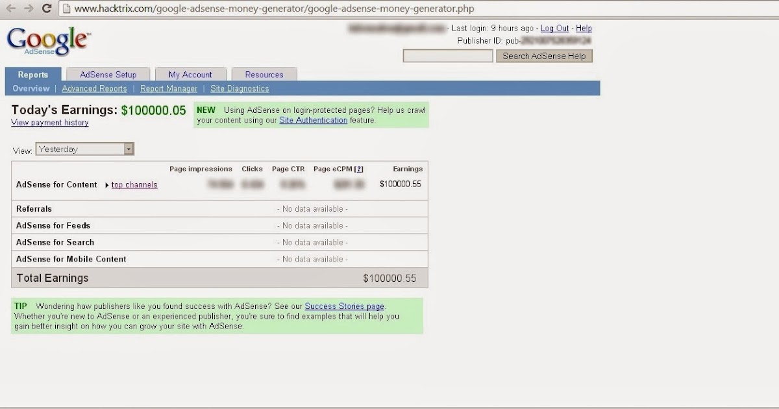Image resolution: width=779 pixels, height=409 pixels.
Task: Click the Page impressions column header
Action: pos(201,169)
